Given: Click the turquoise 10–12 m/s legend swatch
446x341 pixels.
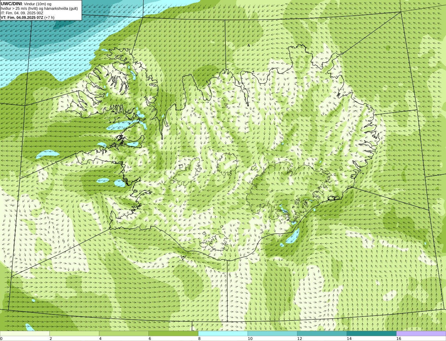Looking at the screenshot, I should click(272, 334).
